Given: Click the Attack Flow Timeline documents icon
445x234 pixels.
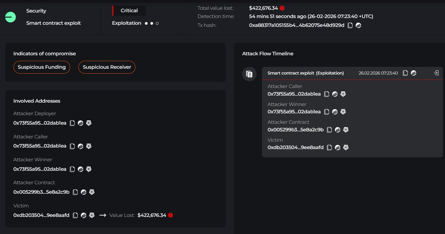Looking at the screenshot, I should 249,74.
